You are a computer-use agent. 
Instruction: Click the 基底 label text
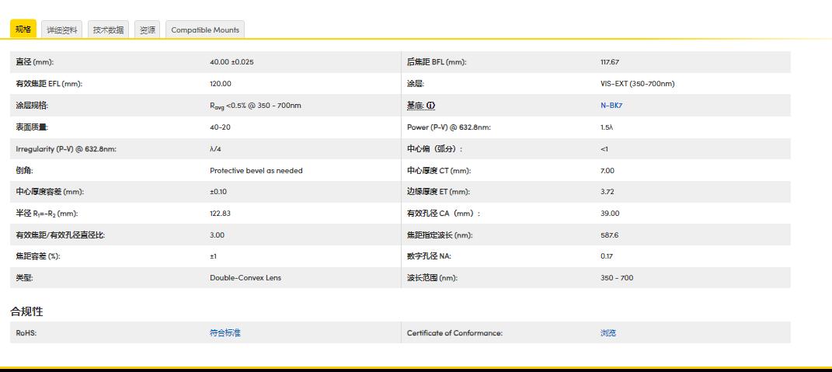(415, 106)
